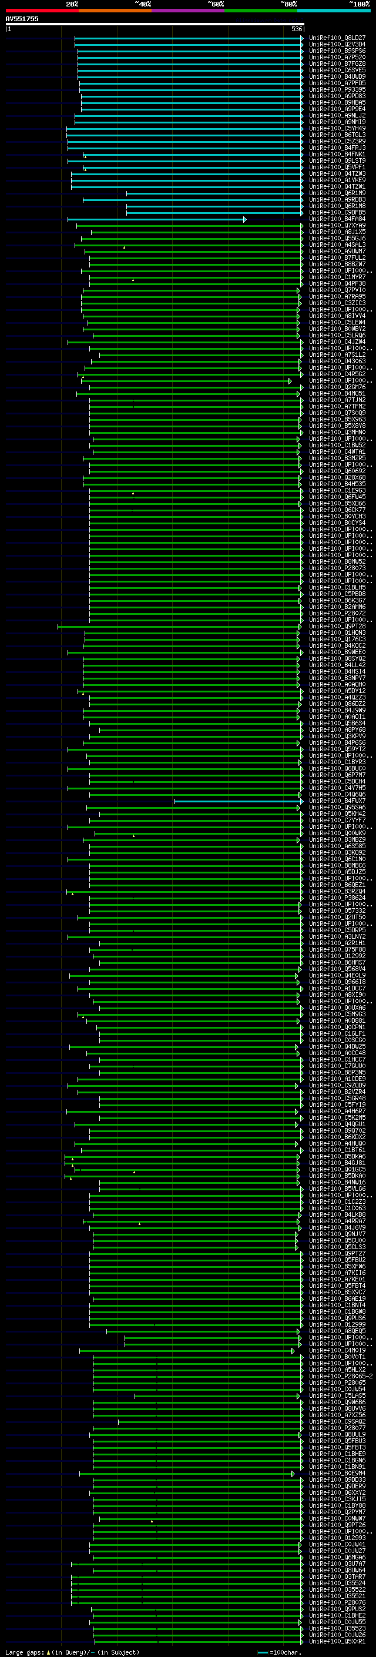Select the label UniRef100_C9DFB5

337,212
